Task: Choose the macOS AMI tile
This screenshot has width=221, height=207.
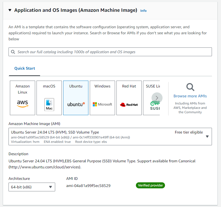Action: (49, 98)
